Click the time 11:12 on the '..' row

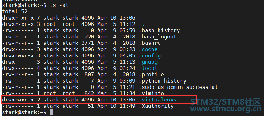128,24
